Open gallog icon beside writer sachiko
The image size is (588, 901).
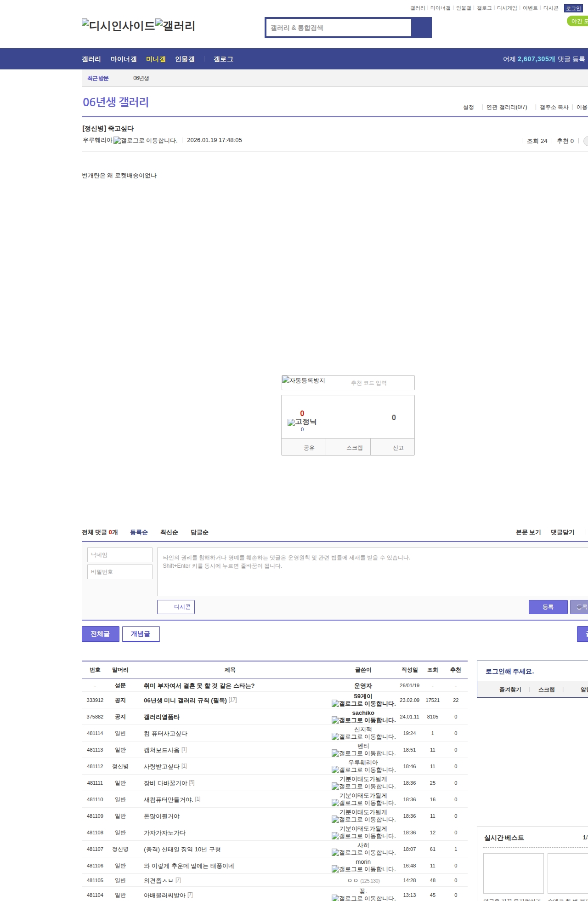(335, 720)
